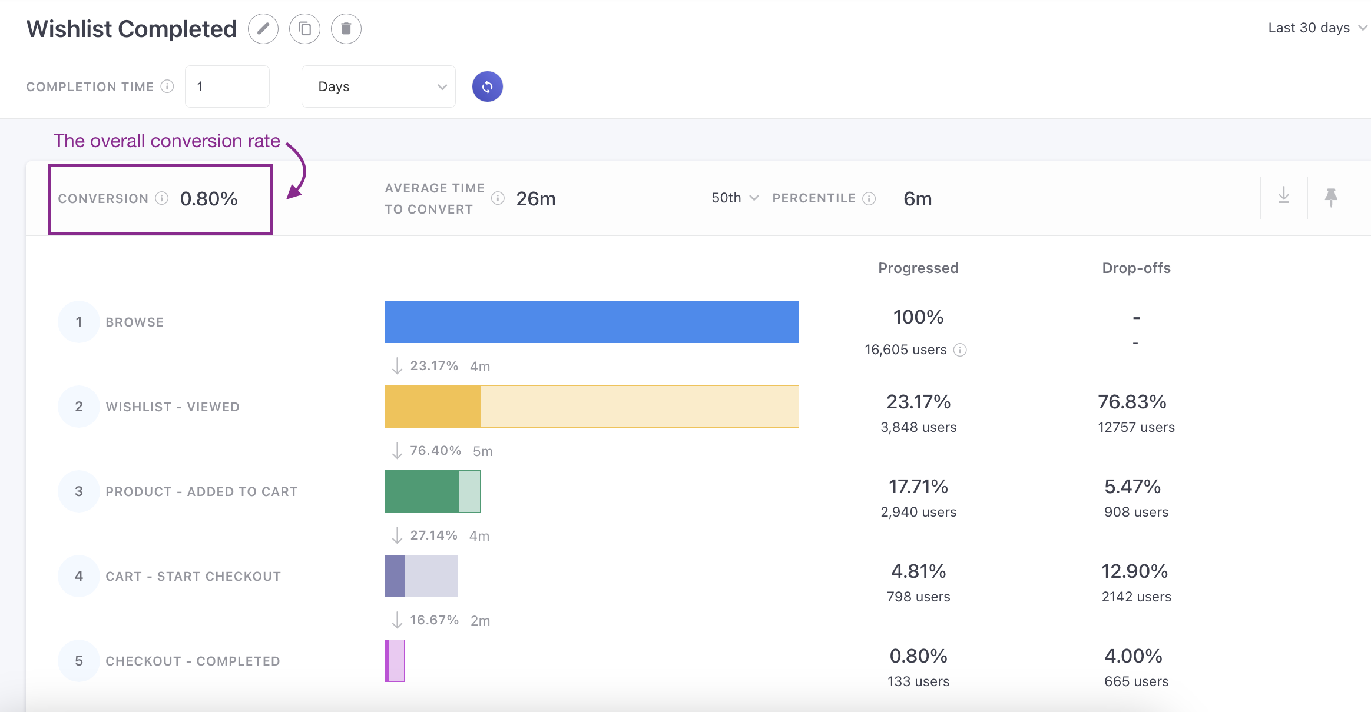Select the pink Checkout Completed bar

(x=395, y=661)
